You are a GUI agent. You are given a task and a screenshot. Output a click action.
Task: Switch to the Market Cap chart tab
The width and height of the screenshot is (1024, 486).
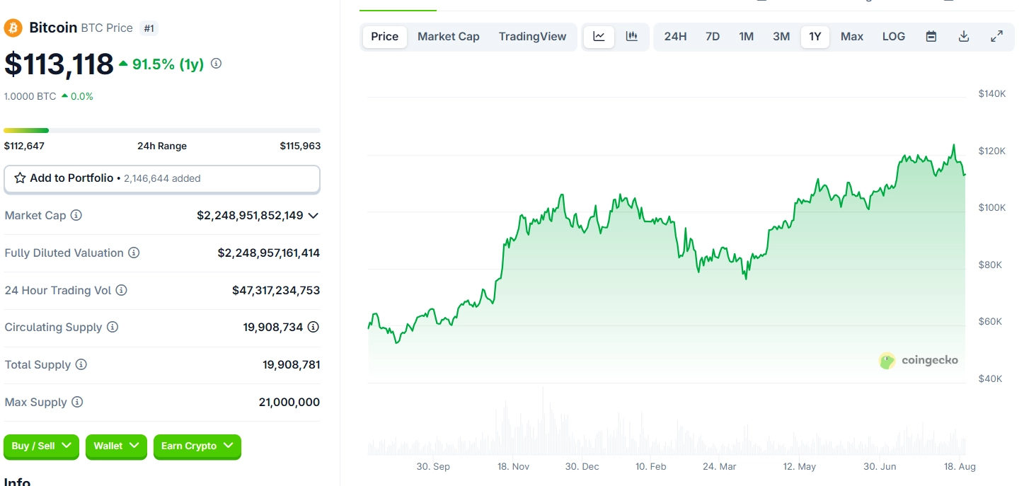pyautogui.click(x=448, y=37)
